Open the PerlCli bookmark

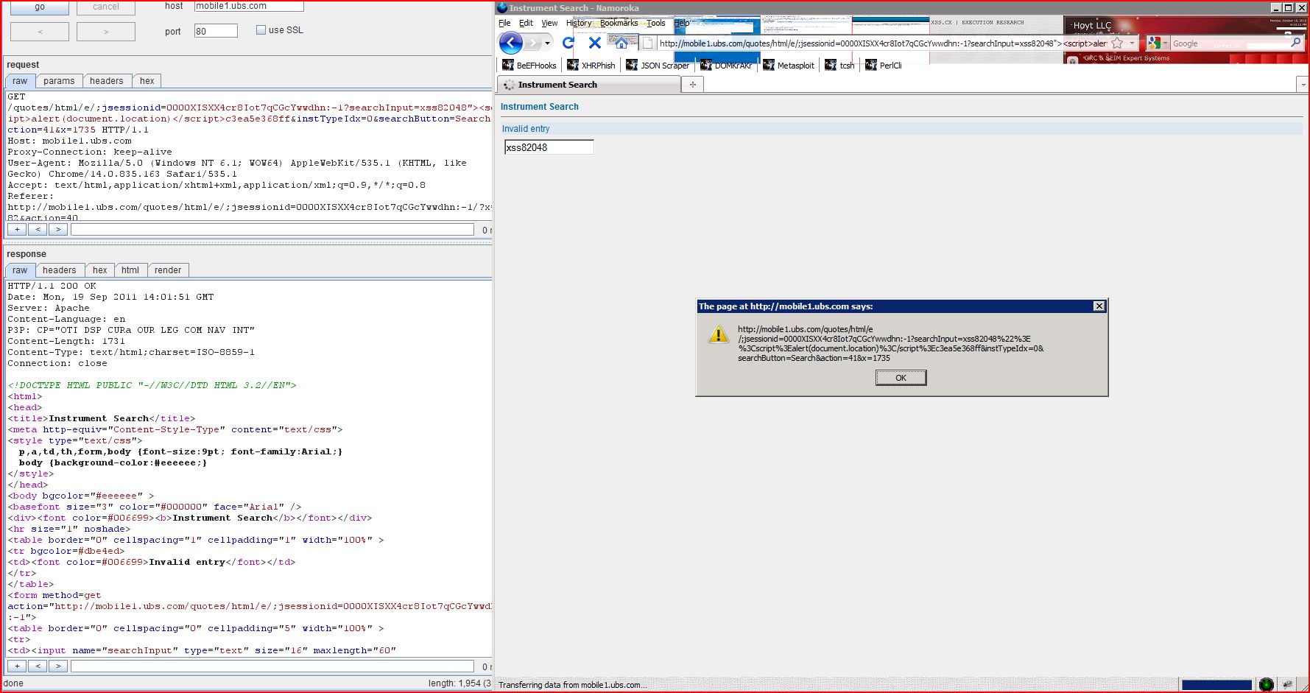coord(884,66)
